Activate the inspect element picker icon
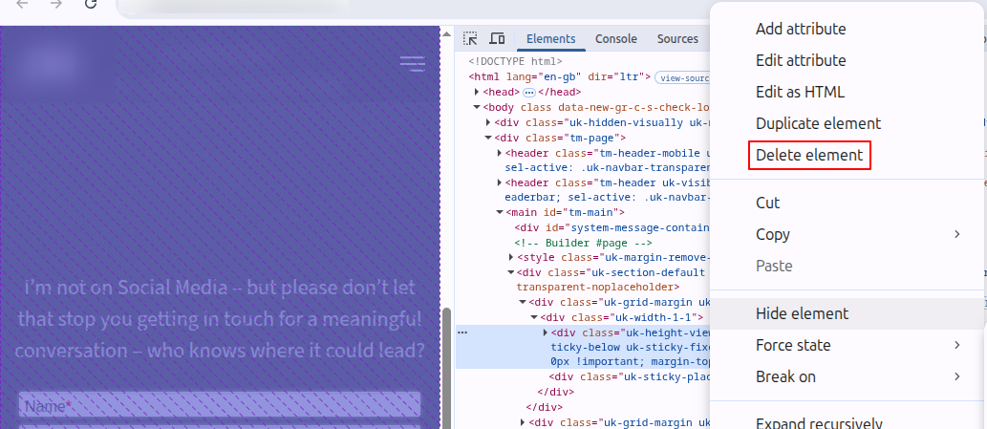The height and width of the screenshot is (429, 987). [470, 38]
